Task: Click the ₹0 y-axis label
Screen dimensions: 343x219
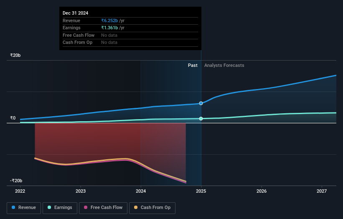Action: 13,118
